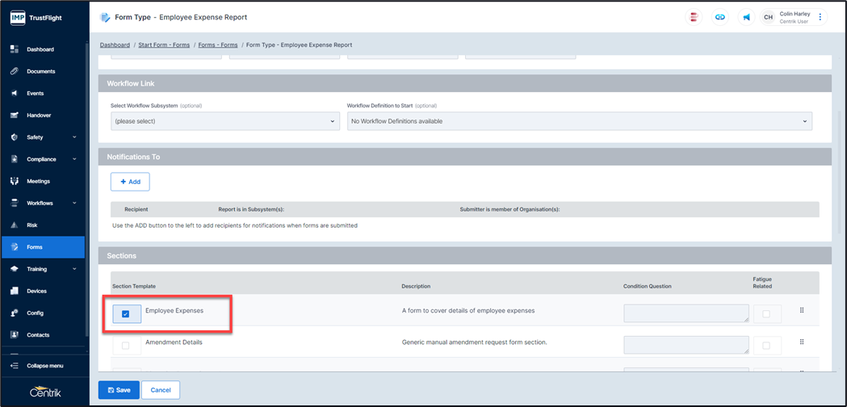Open the Config settings icon

[x=15, y=313]
